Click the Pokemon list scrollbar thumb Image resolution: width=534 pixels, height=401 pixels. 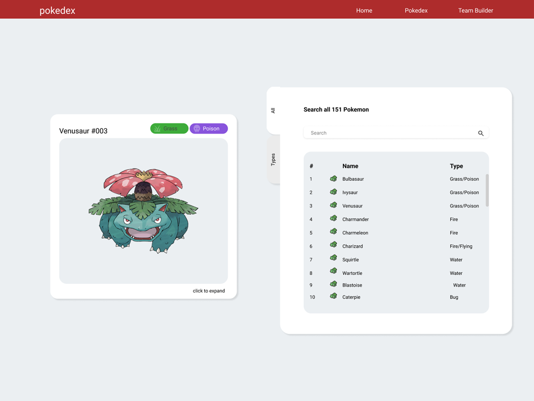coord(487,190)
